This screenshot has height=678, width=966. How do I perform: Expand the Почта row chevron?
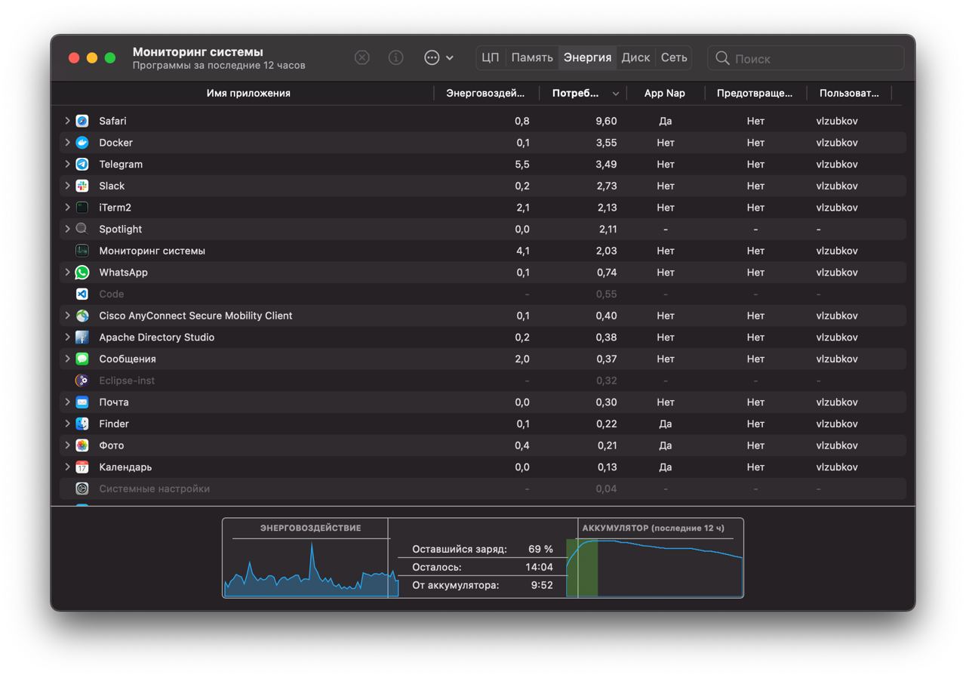click(x=67, y=402)
